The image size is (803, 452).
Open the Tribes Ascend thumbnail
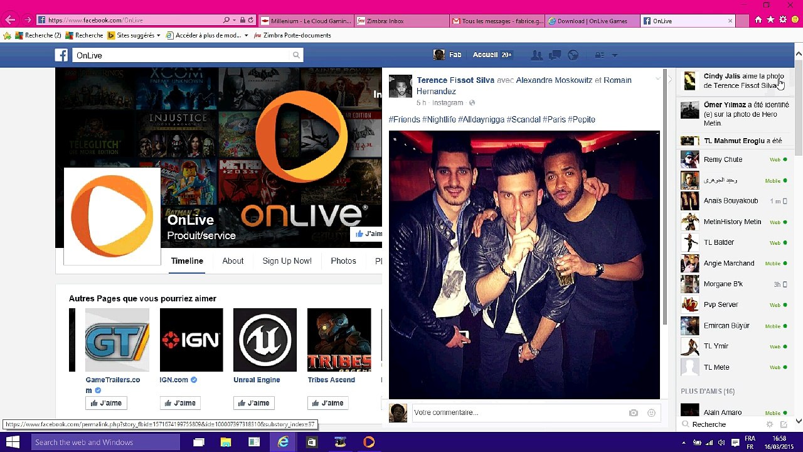[339, 340]
